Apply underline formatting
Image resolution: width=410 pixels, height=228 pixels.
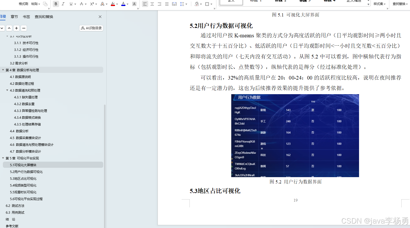(x=71, y=4)
